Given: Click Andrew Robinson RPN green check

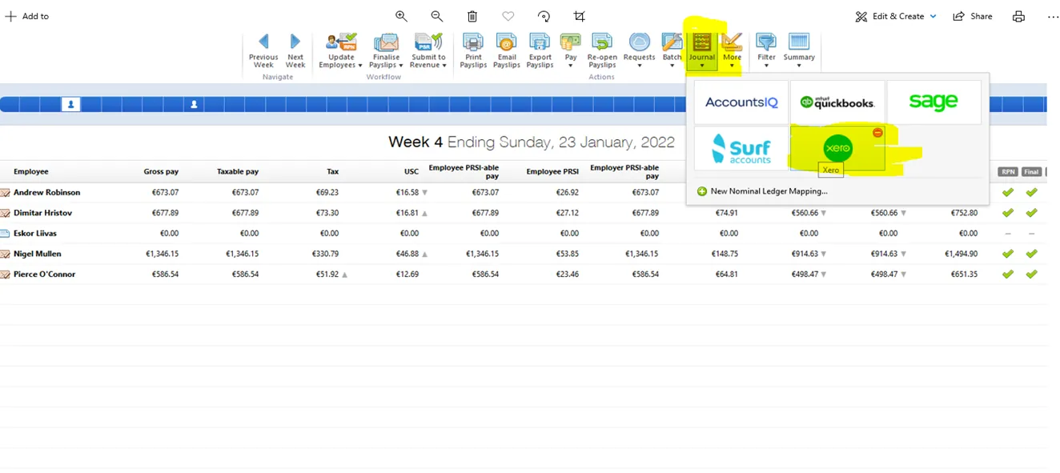Looking at the screenshot, I should click(1008, 192).
